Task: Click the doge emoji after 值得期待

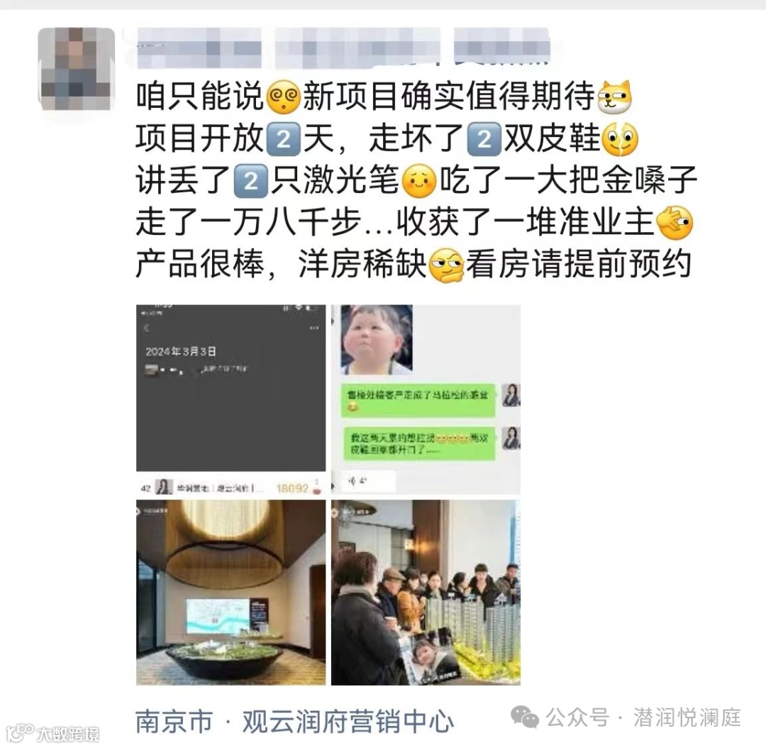Action: pyautogui.click(x=614, y=97)
